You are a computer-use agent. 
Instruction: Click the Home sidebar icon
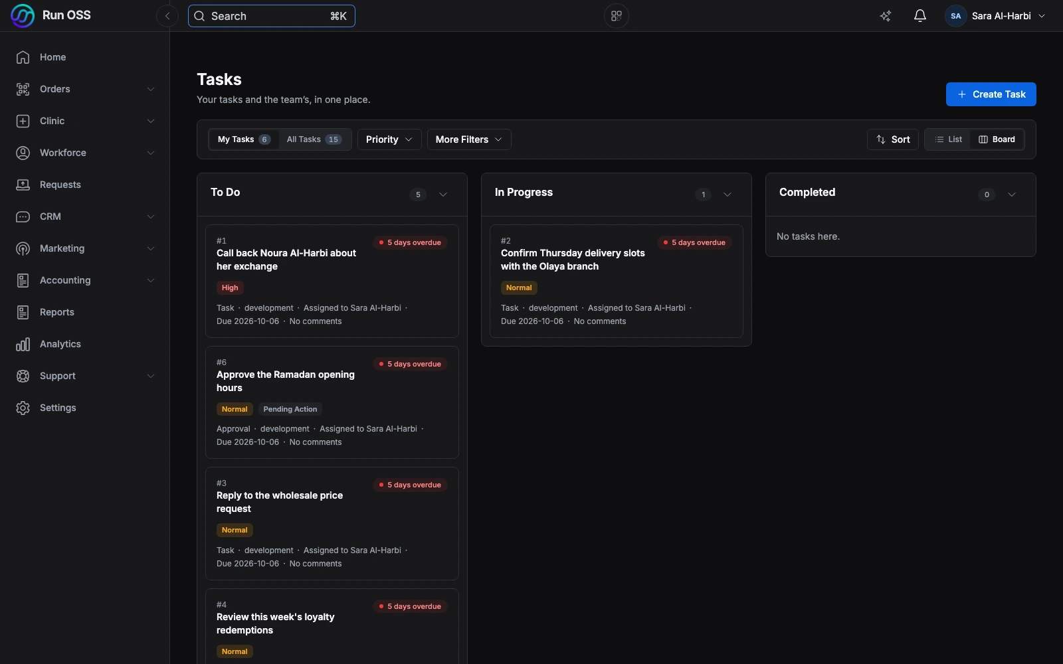(x=23, y=57)
